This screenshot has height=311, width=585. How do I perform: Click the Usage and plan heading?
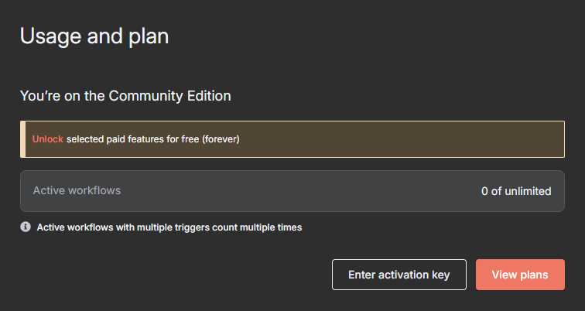pyautogui.click(x=94, y=36)
